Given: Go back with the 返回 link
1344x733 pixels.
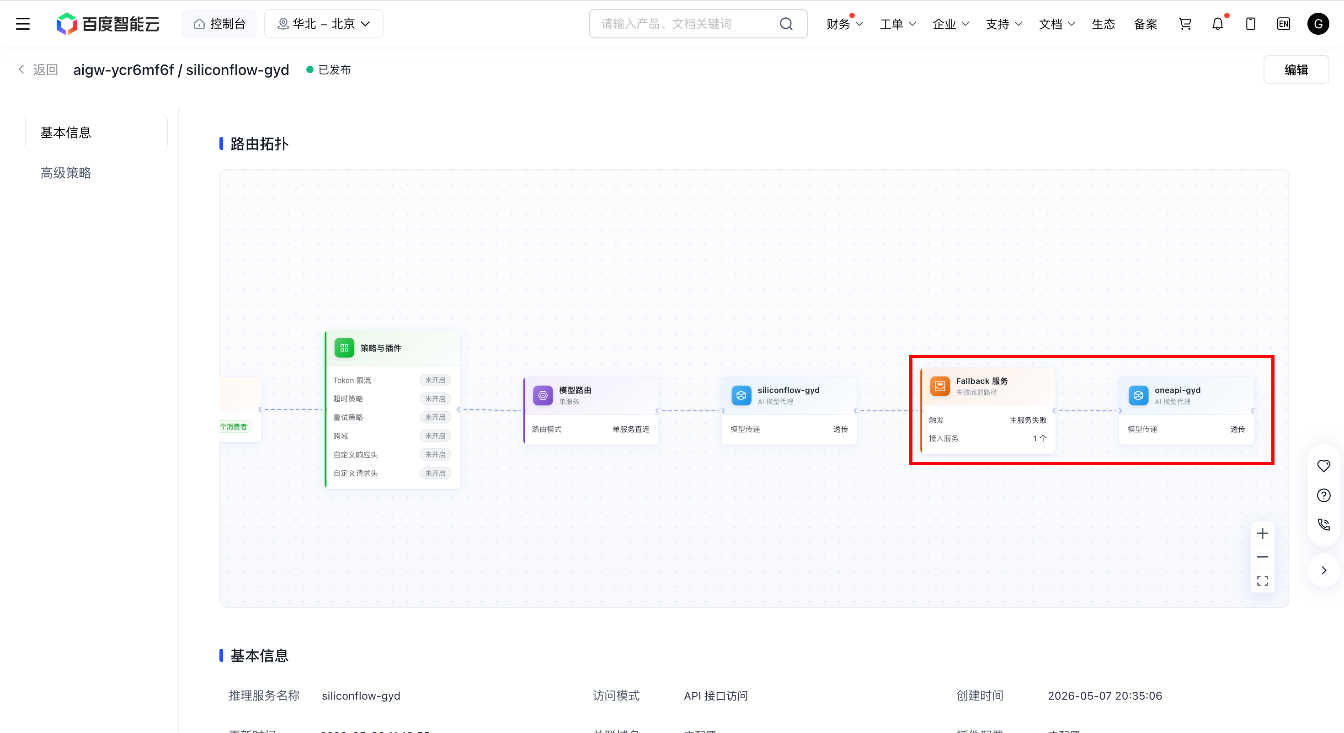Looking at the screenshot, I should coord(37,69).
